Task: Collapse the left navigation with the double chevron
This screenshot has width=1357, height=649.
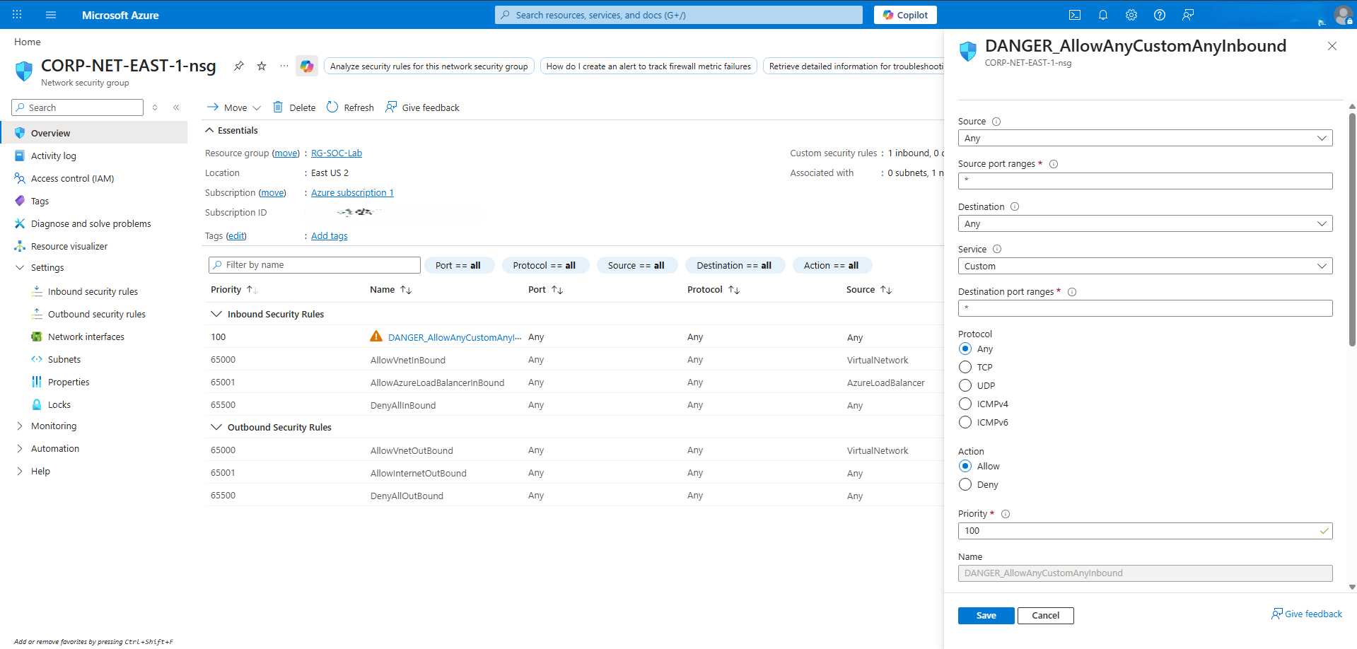Action: (x=176, y=107)
